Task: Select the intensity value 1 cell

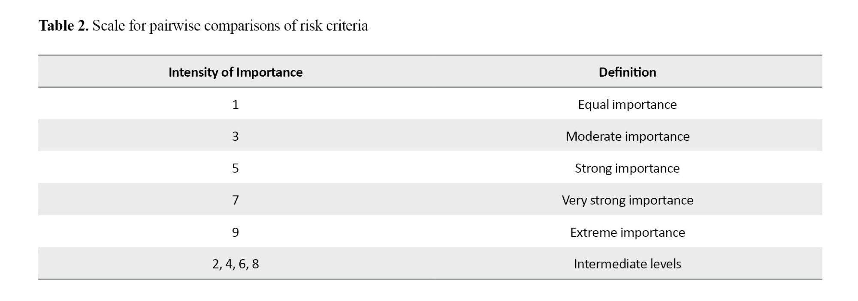Action: coord(236,104)
